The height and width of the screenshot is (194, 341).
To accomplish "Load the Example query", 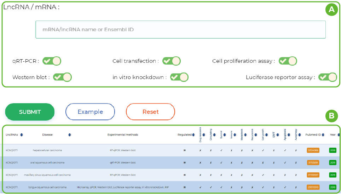I will click(x=90, y=112).
